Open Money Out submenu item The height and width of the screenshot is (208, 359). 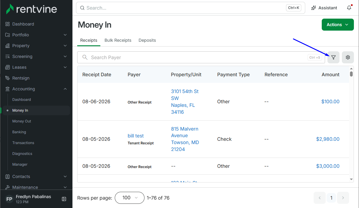(22, 121)
